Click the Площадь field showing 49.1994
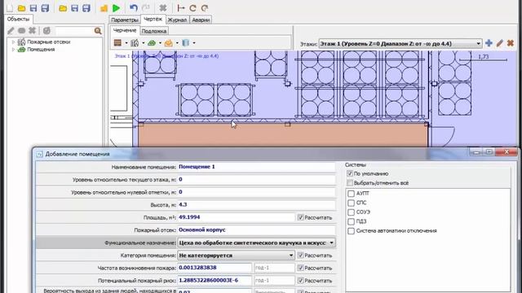 point(236,217)
